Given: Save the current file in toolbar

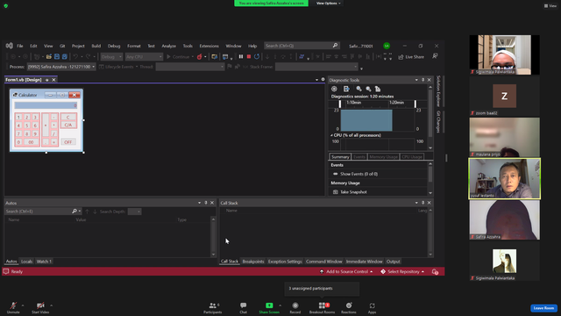Looking at the screenshot, I should pos(57,56).
